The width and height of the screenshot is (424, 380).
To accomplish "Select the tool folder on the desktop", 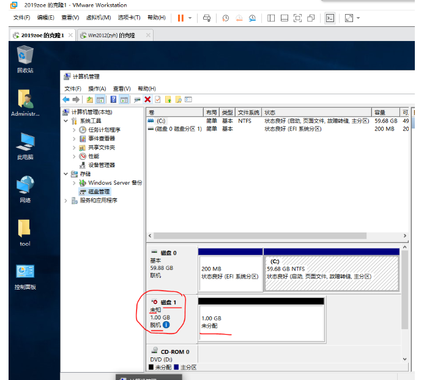I will pos(24,233).
